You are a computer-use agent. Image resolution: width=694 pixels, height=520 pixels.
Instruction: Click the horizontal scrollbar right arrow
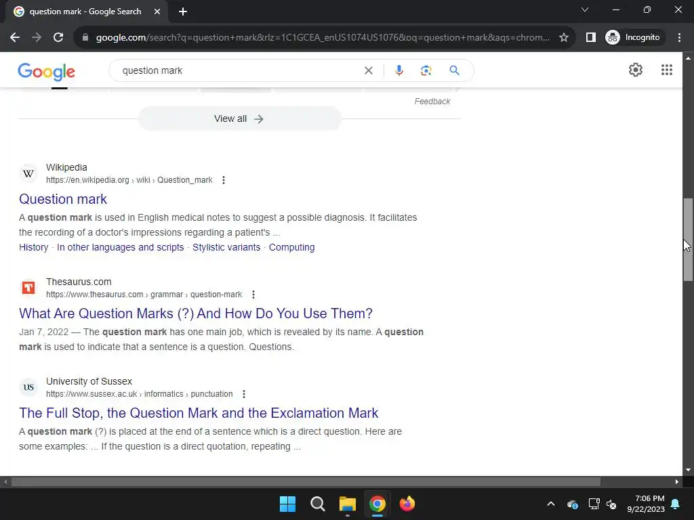[677, 482]
